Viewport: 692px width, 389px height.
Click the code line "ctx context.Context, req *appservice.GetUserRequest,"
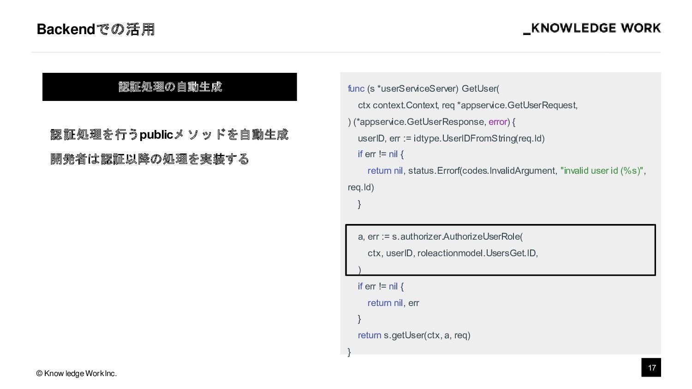coord(468,105)
